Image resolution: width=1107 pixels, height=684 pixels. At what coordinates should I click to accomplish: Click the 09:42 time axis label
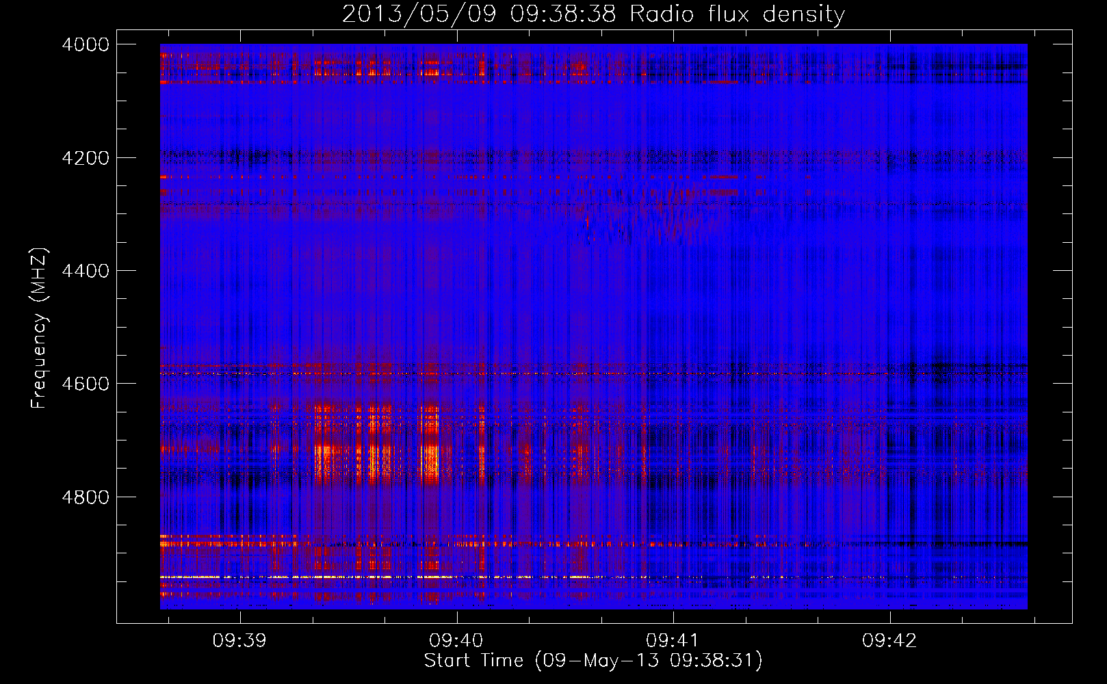[889, 641]
